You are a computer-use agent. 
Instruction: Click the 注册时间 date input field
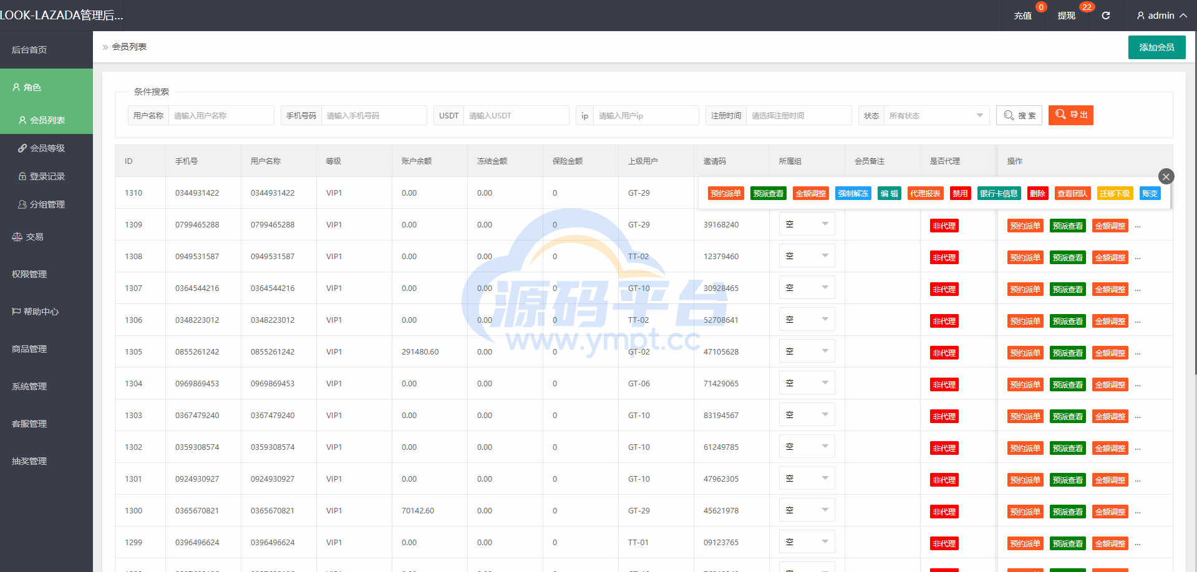pyautogui.click(x=799, y=115)
